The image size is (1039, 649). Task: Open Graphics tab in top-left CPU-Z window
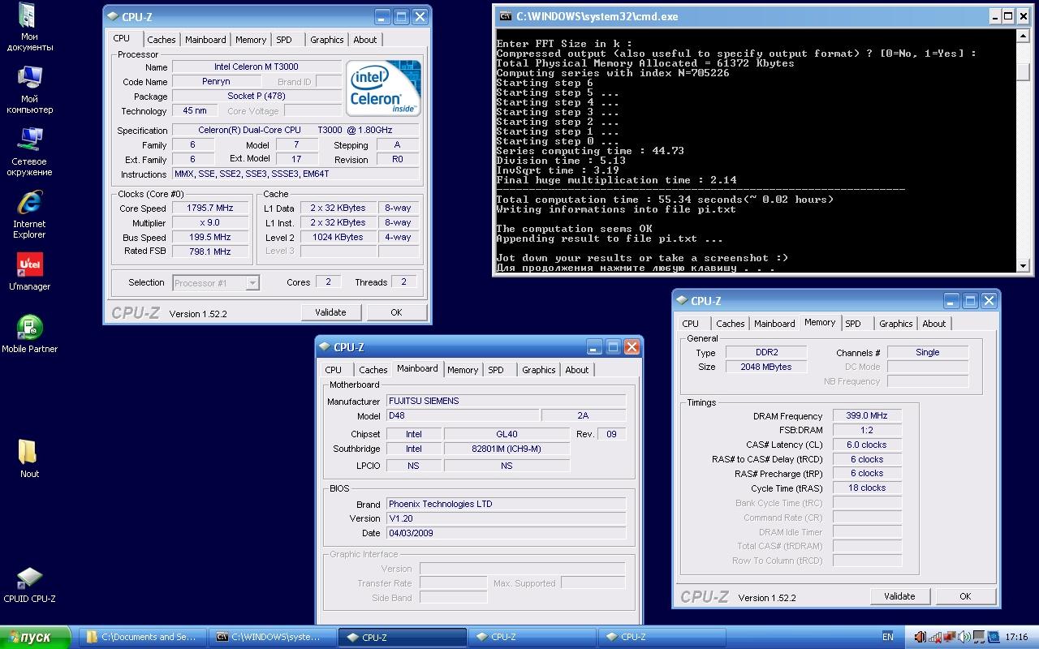(x=326, y=40)
